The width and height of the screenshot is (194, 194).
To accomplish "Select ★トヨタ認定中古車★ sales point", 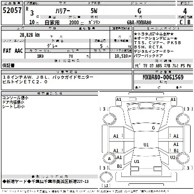I will click(154, 34).
